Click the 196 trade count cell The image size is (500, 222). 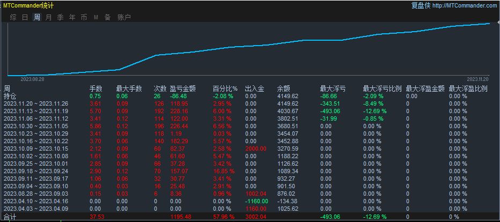(x=158, y=126)
